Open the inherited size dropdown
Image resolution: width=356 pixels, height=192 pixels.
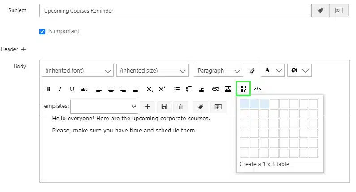[x=152, y=71]
